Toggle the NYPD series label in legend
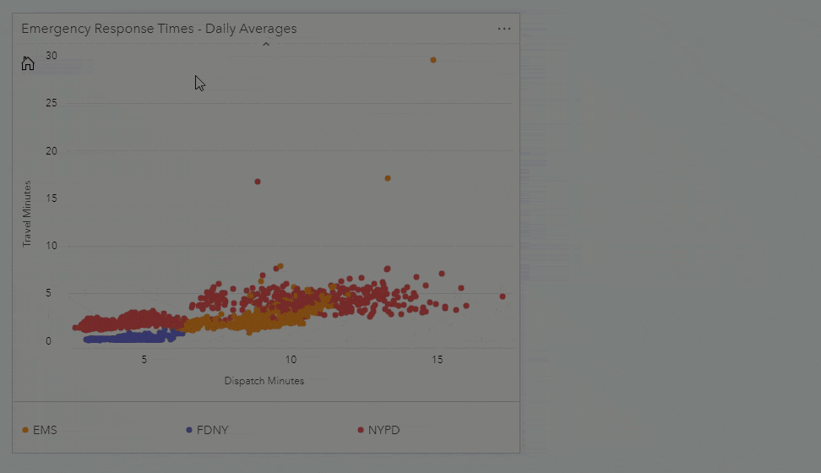Image resolution: width=821 pixels, height=473 pixels. pyautogui.click(x=384, y=430)
